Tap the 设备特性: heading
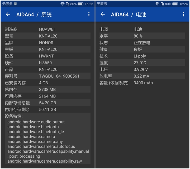The width and height of the screenshot is (190, 169). tap(14, 116)
